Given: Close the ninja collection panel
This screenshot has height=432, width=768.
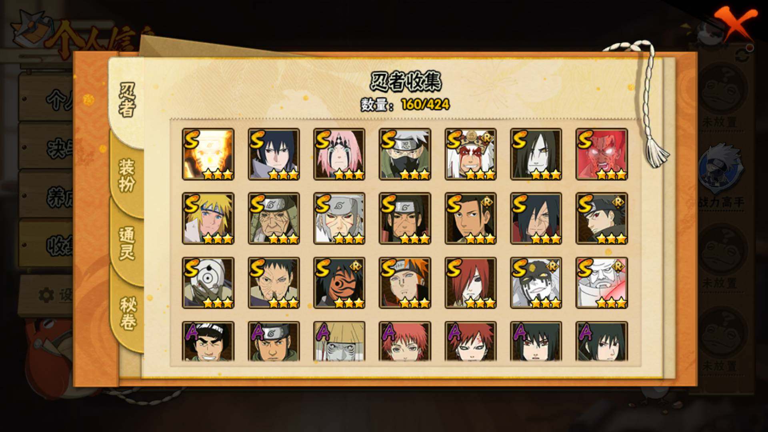Looking at the screenshot, I should click(734, 23).
